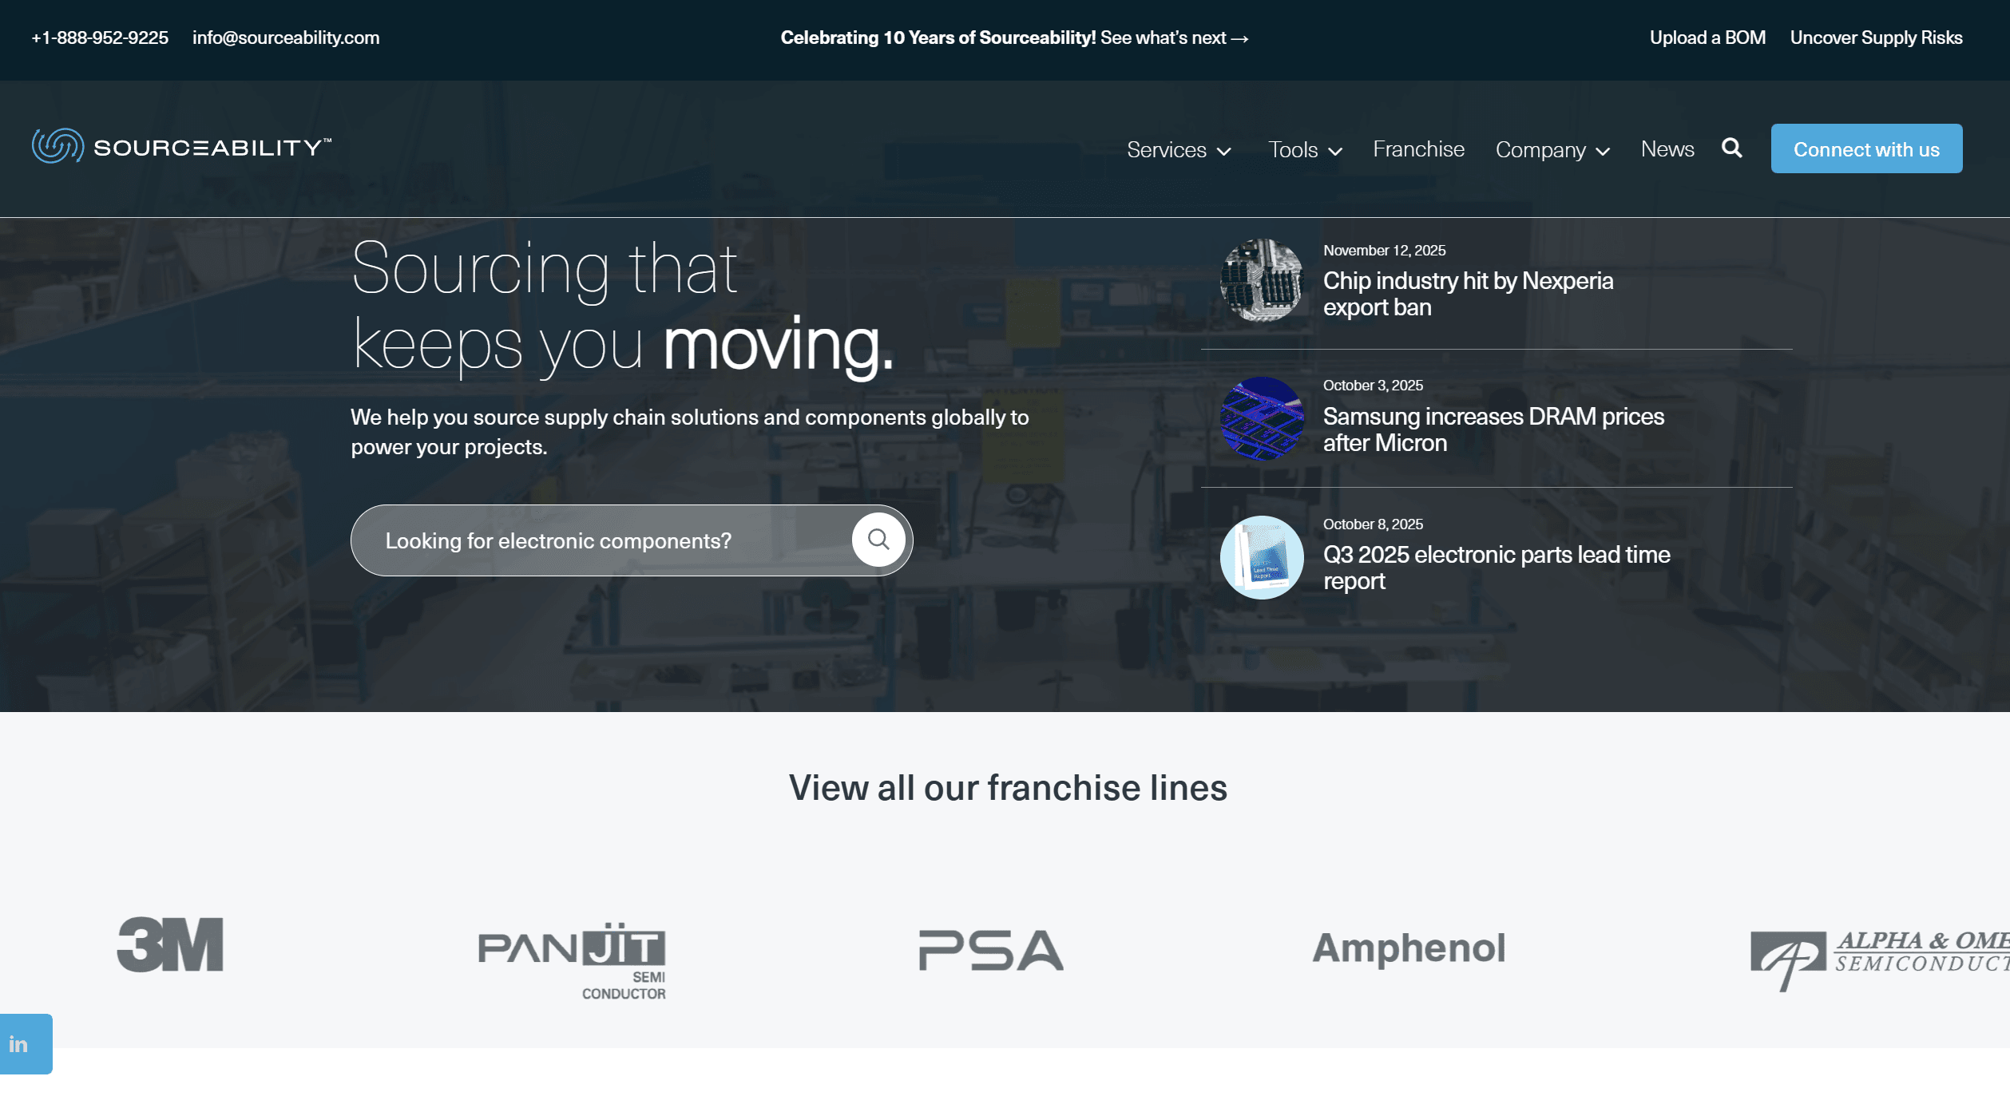Open the Nexperia export ban news article
The image size is (2010, 1104).
point(1468,294)
